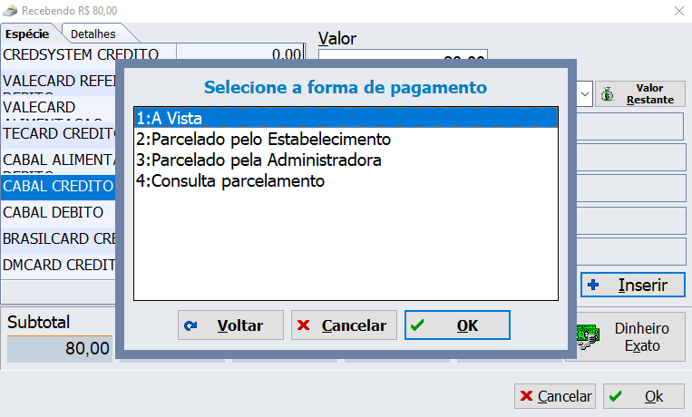Choose "2:Parcelado pelo Estabelecimento" option

(x=345, y=139)
